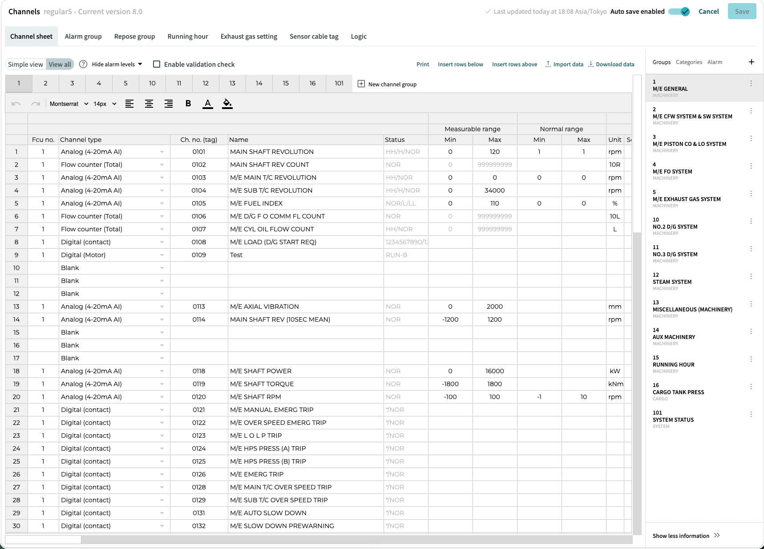
Task: Open options menu for M/E FO SYSTEM
Action: (x=751, y=166)
